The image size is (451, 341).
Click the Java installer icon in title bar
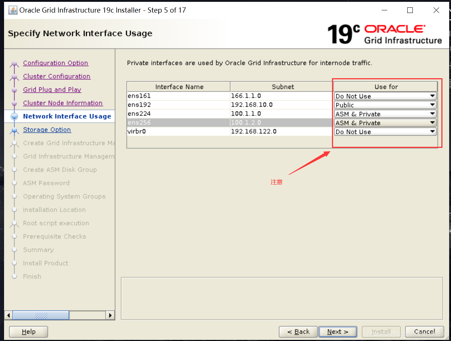(13, 10)
